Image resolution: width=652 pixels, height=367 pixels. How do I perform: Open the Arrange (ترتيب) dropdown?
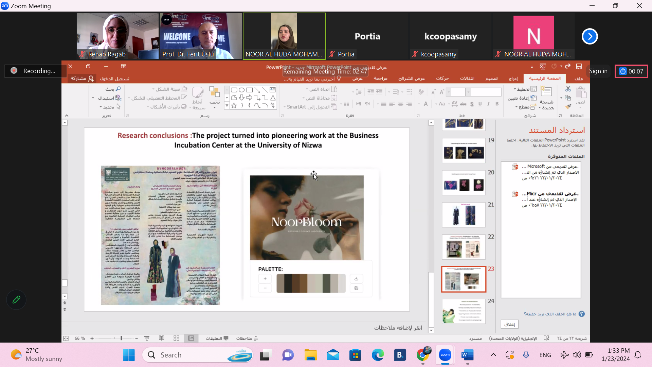click(215, 97)
